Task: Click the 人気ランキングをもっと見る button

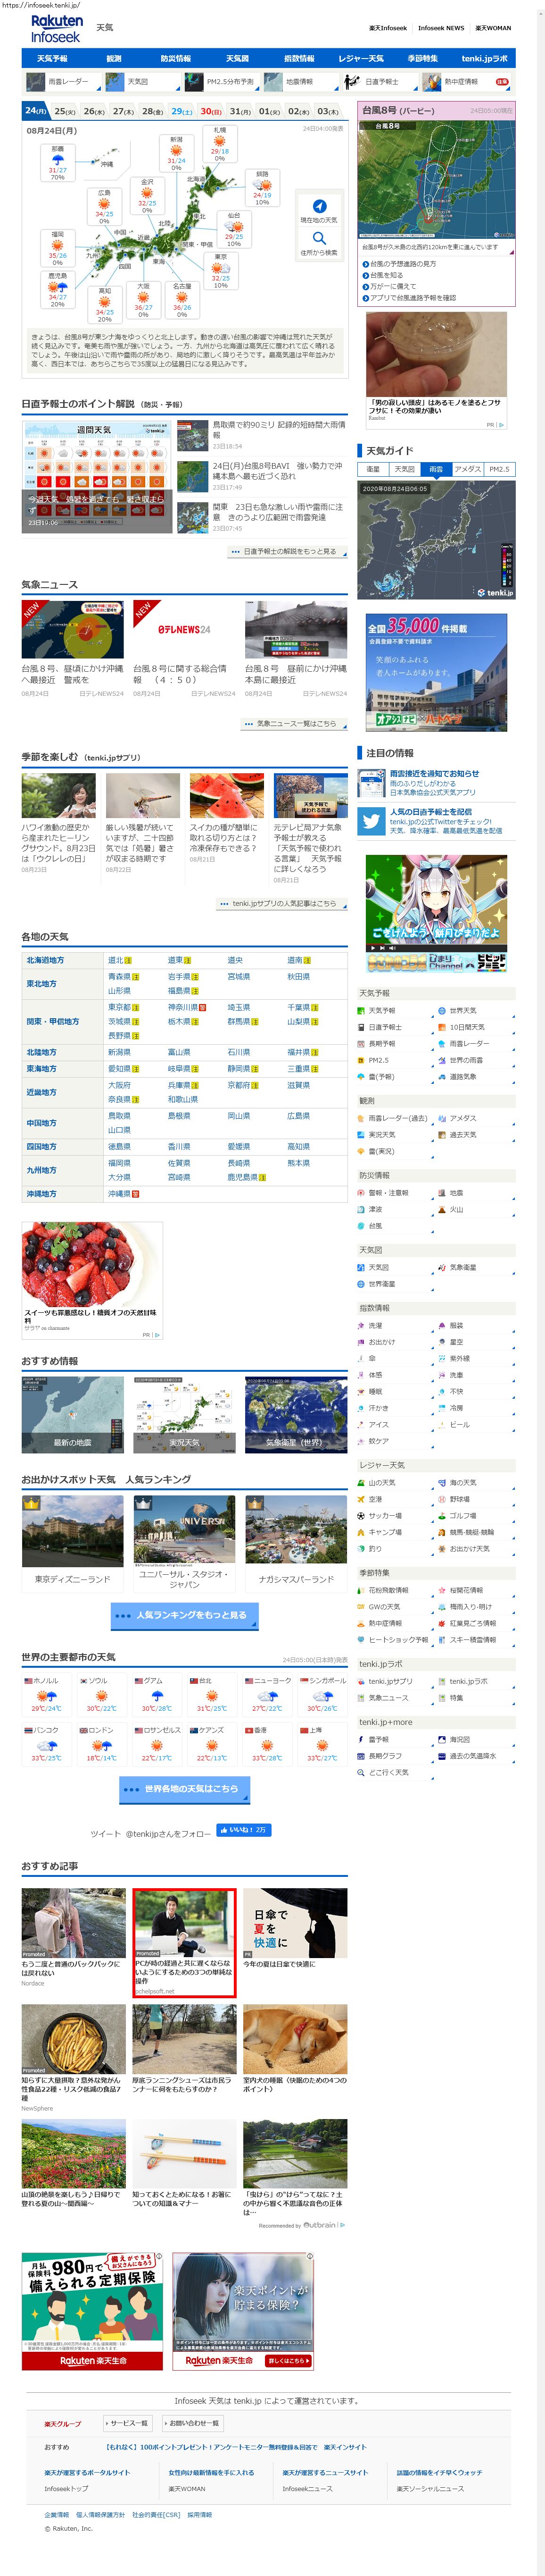Action: 184,1615
